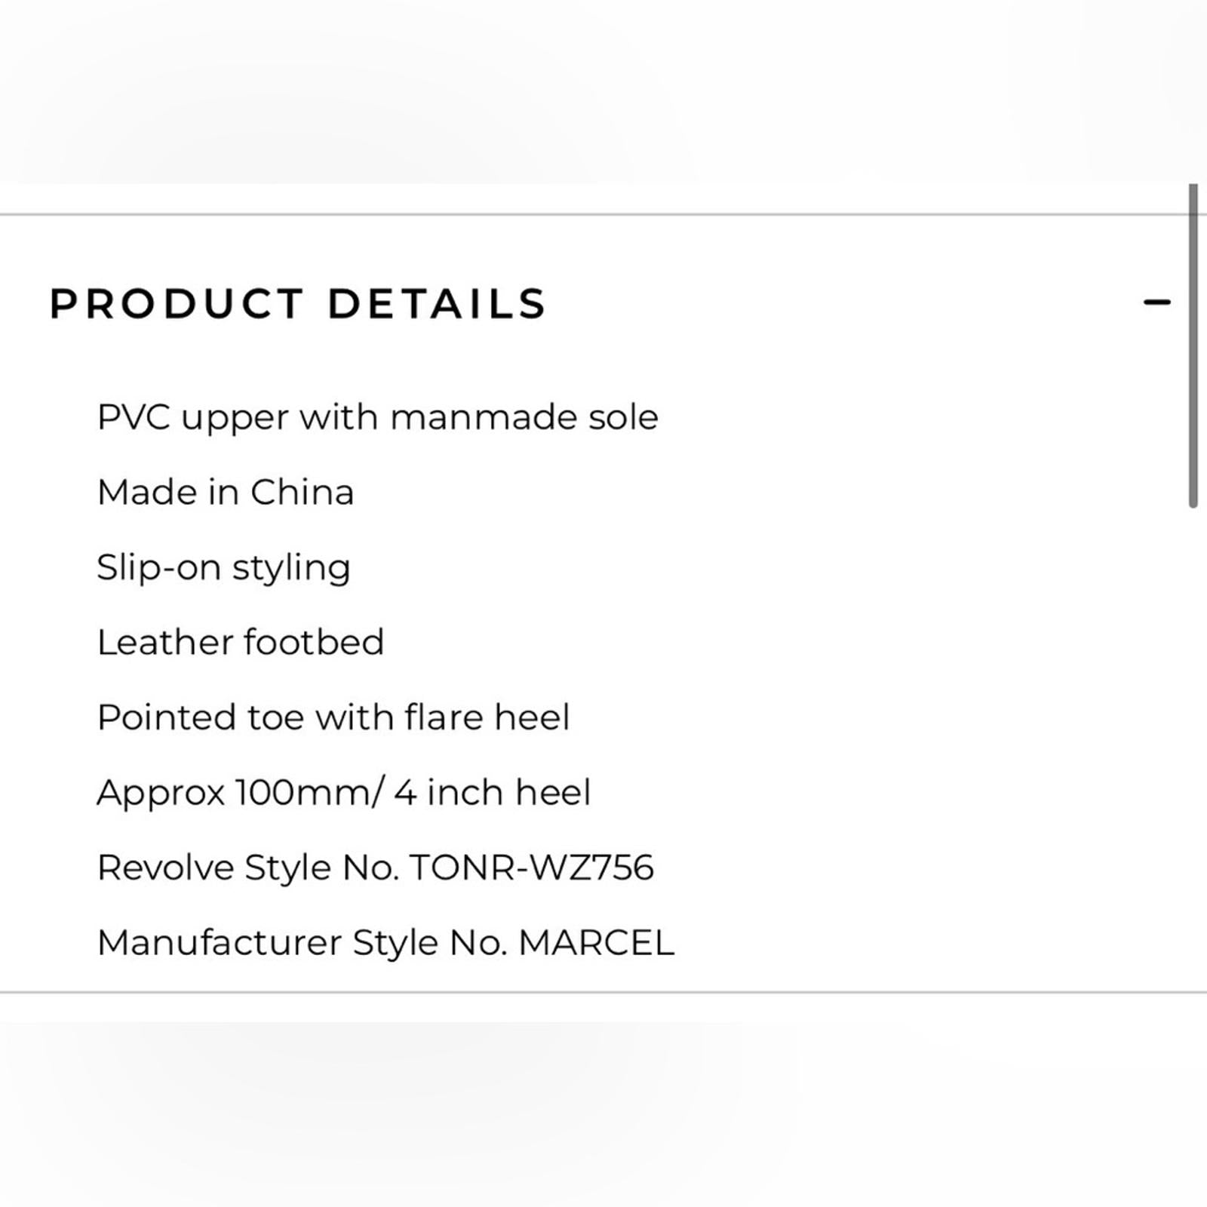1207x1207 pixels.
Task: Select Revolve Style No. TONR-WZ756
Action: pyautogui.click(x=376, y=867)
